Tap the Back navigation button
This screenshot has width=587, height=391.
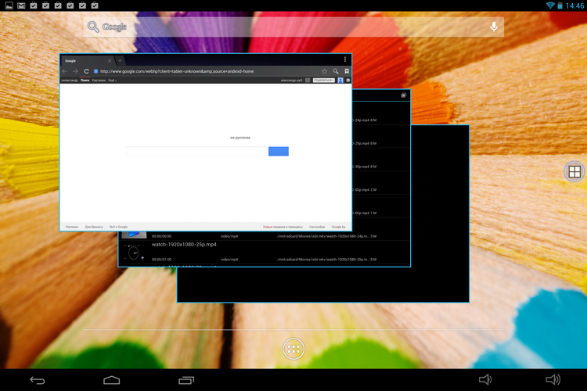coord(38,381)
